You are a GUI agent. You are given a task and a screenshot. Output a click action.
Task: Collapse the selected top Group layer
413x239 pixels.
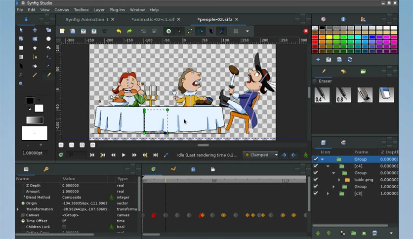[323, 159]
